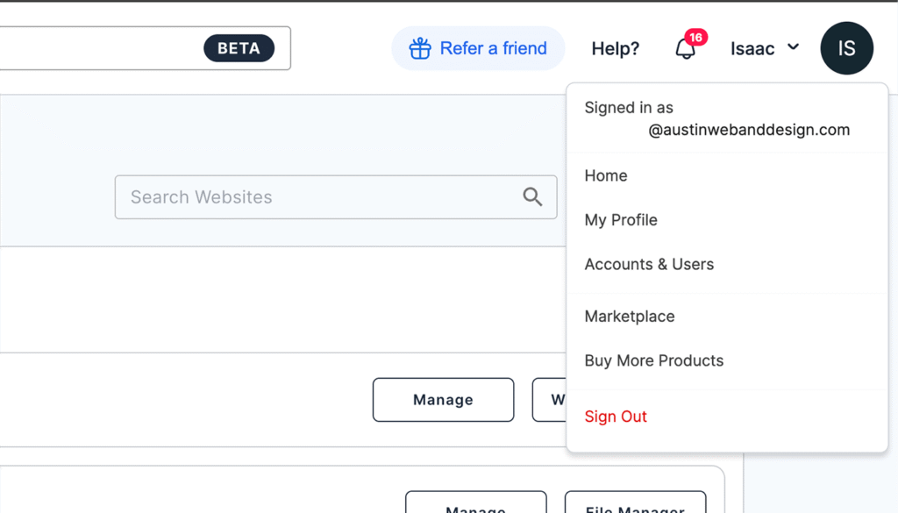Open My Profile
The height and width of the screenshot is (513, 898).
(621, 220)
